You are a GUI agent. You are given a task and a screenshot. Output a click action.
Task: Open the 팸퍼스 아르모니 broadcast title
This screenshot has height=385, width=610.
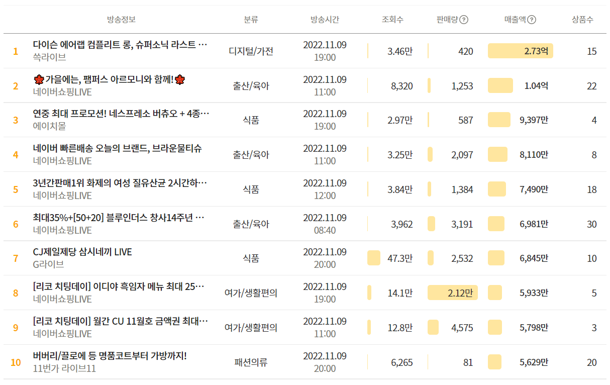click(x=110, y=79)
